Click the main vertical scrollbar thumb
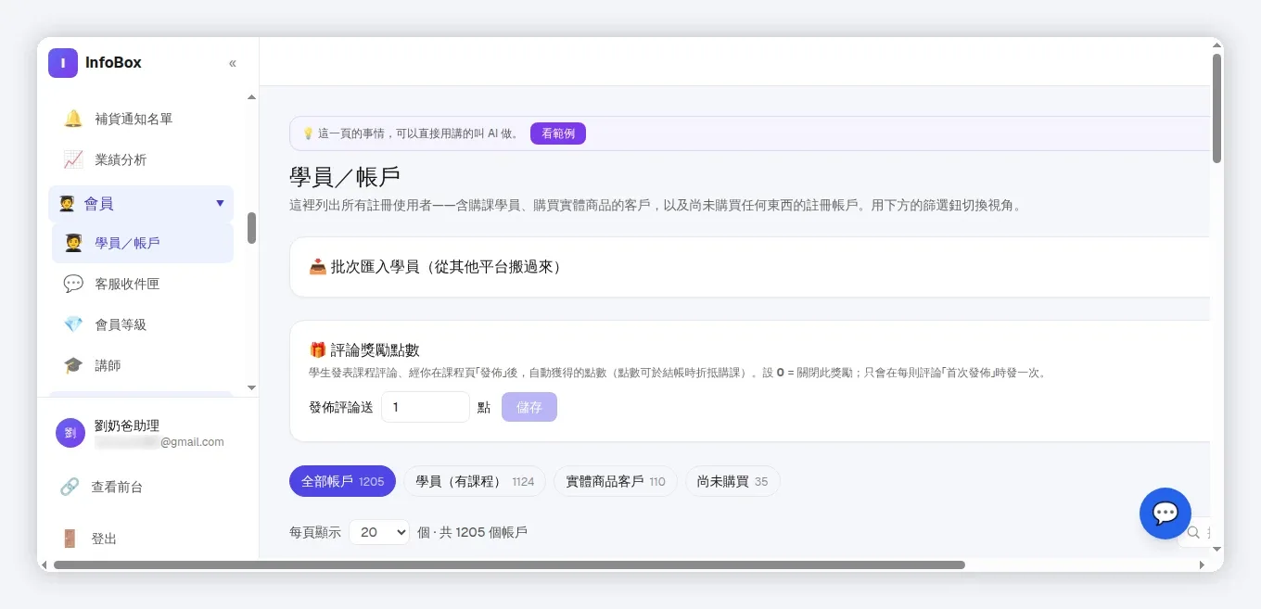This screenshot has width=1261, height=609. (1216, 108)
